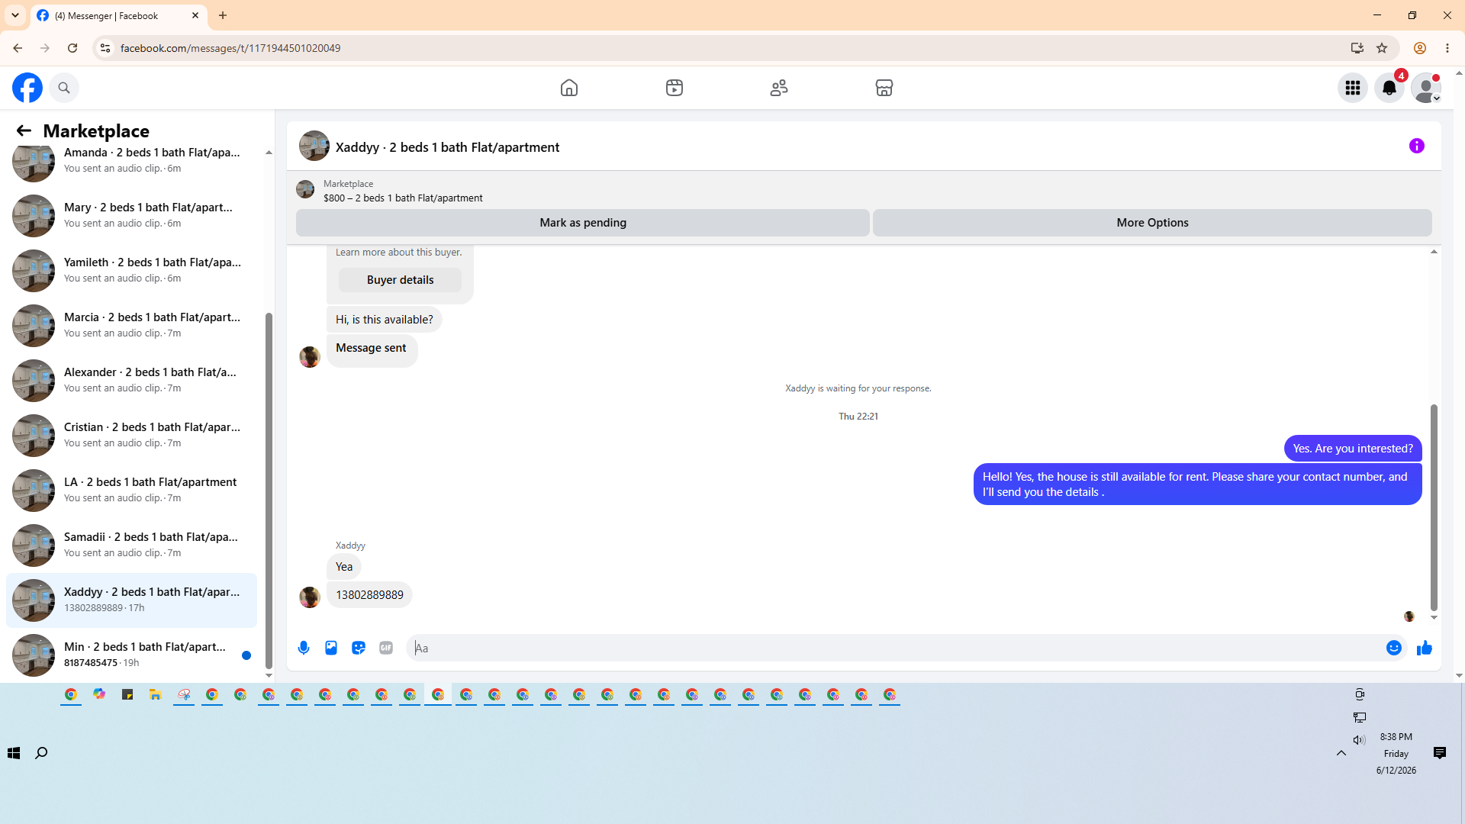Open the notifications bell with 4 badge
The width and height of the screenshot is (1465, 824).
1389,88
